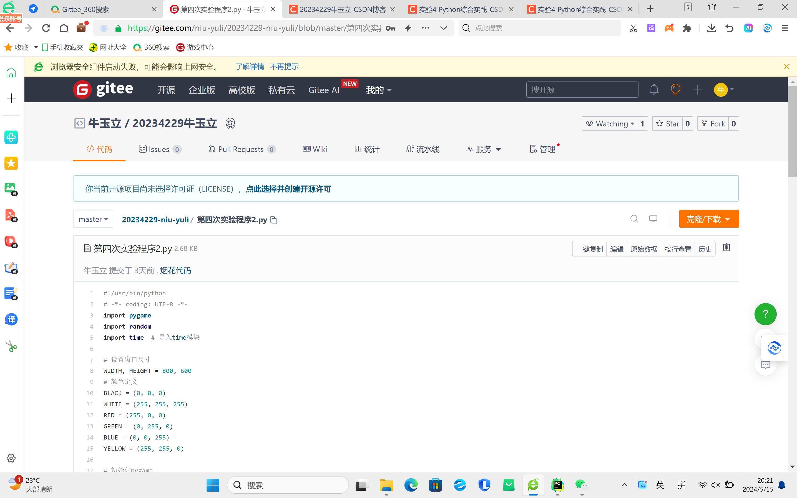The width and height of the screenshot is (797, 498).
Task: Click the Windows Start button
Action: (213, 485)
